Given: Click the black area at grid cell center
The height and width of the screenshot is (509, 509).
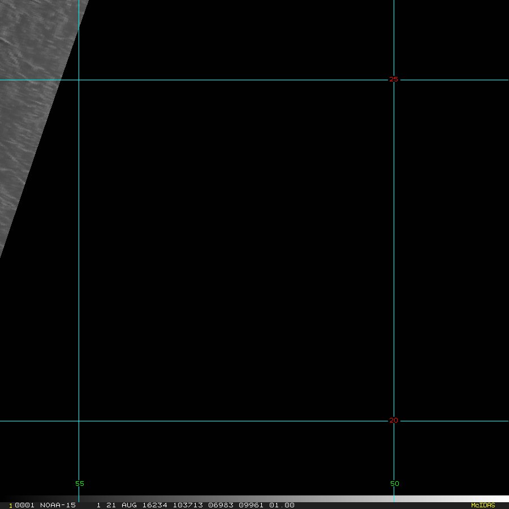Looking at the screenshot, I should tap(236, 250).
